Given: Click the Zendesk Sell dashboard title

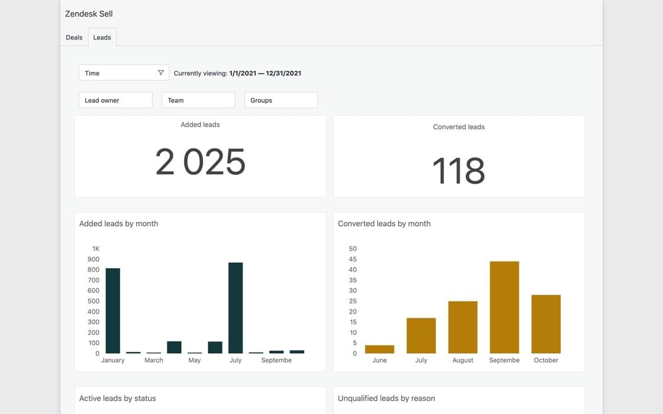Looking at the screenshot, I should 89,14.
